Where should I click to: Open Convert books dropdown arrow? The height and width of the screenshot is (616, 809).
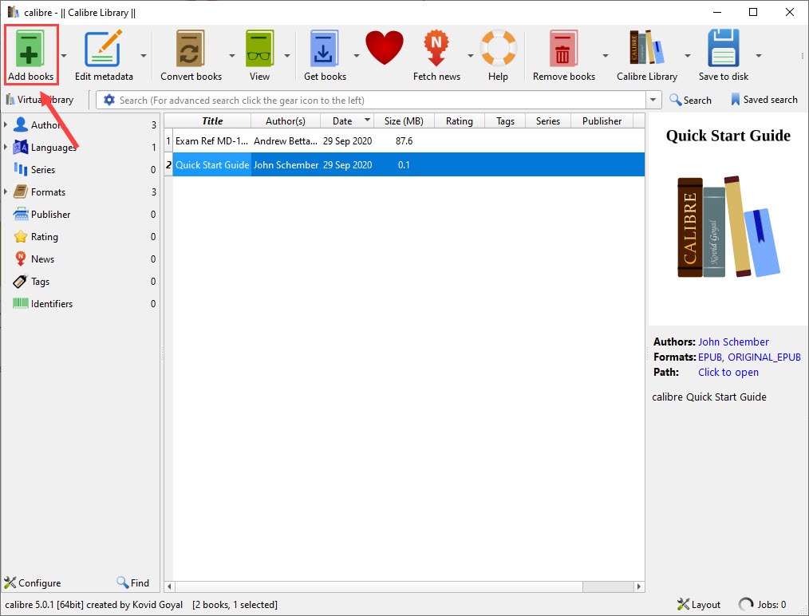[231, 55]
